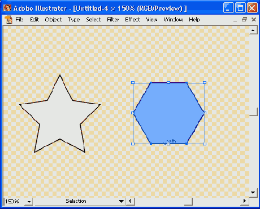Click the horizontal scrollbar right arrow

click(x=245, y=201)
